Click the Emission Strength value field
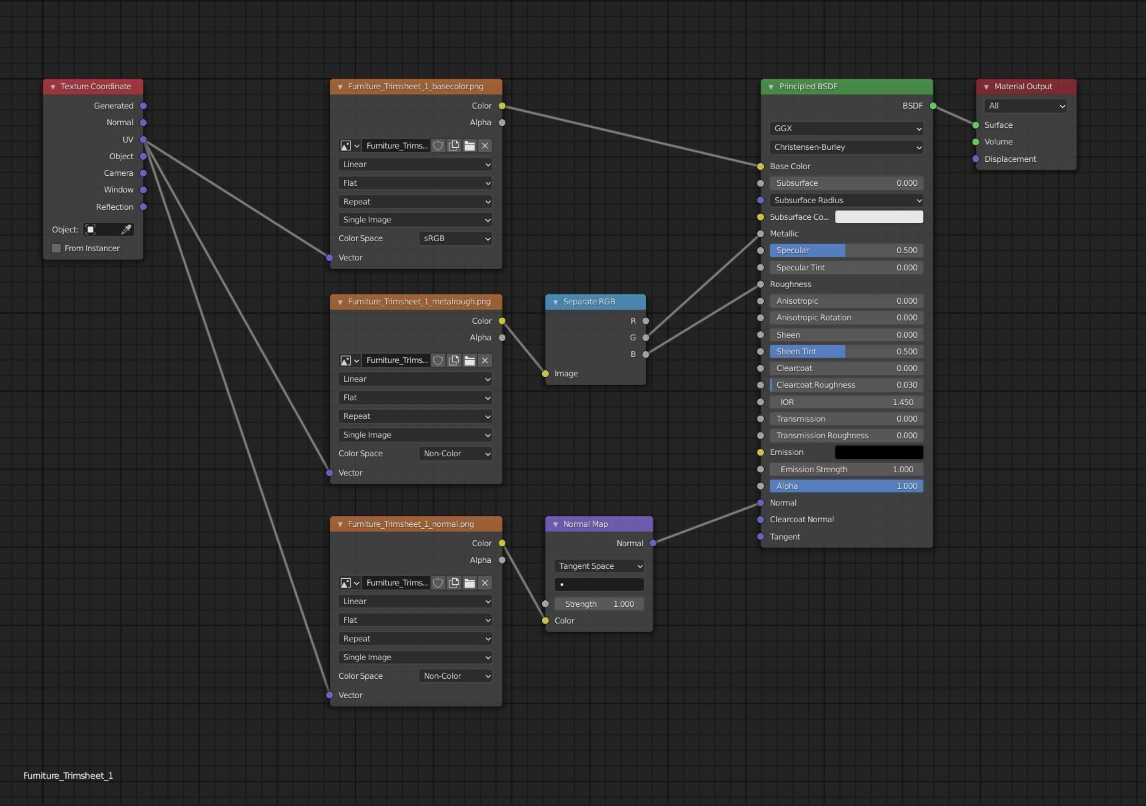 [847, 470]
